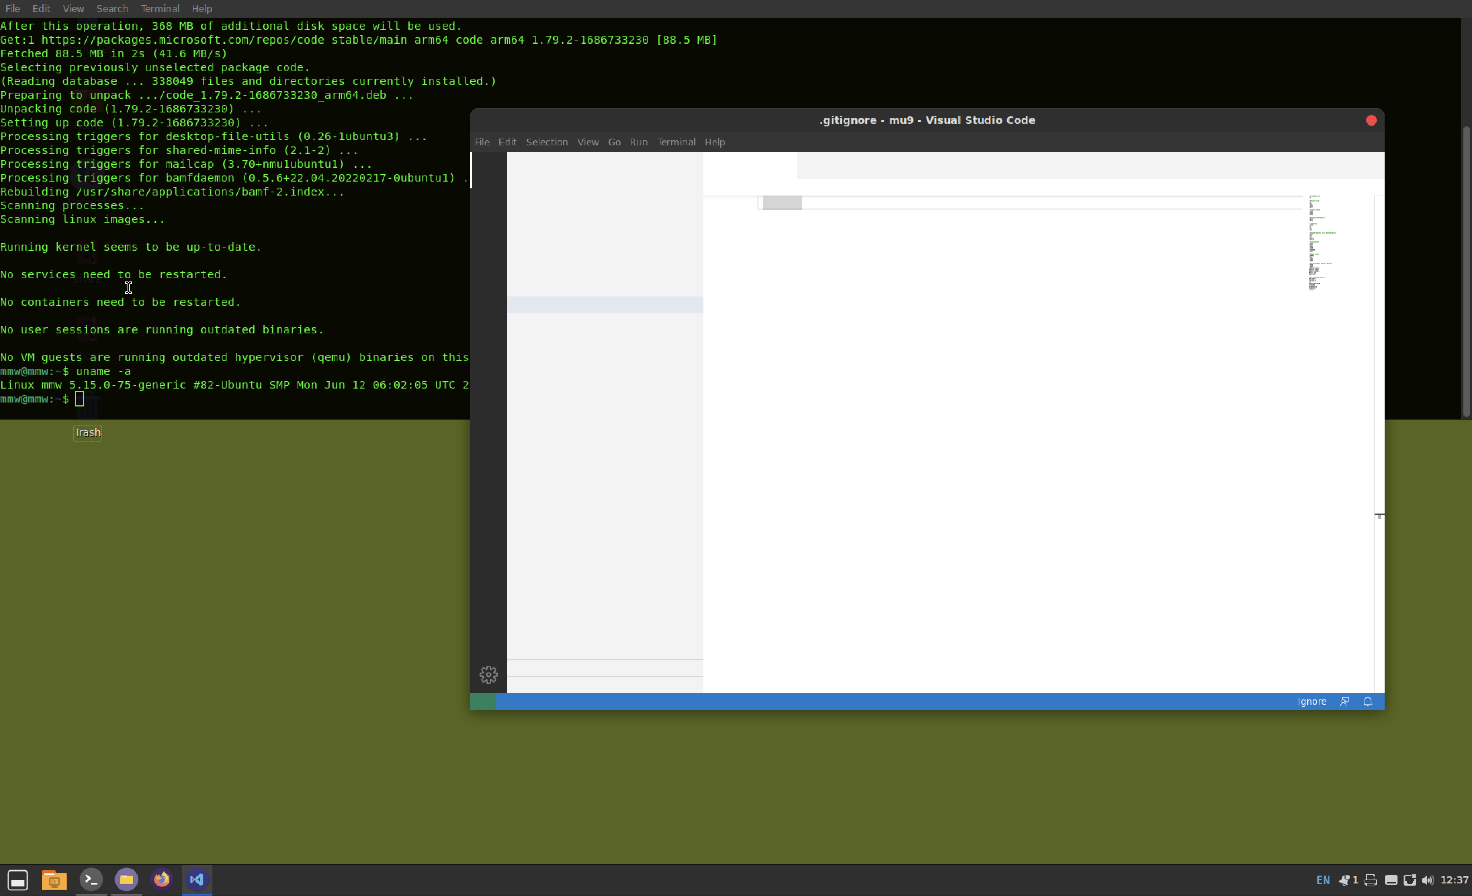Click the Ignore language mode in status bar
The width and height of the screenshot is (1472, 896).
pyautogui.click(x=1311, y=701)
